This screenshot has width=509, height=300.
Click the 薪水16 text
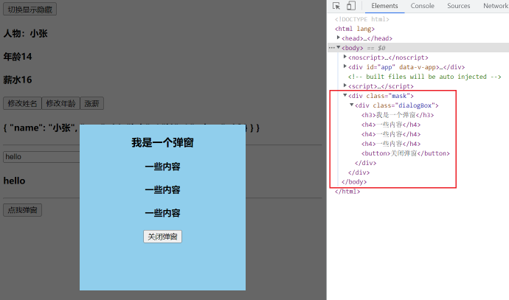pyautogui.click(x=18, y=80)
